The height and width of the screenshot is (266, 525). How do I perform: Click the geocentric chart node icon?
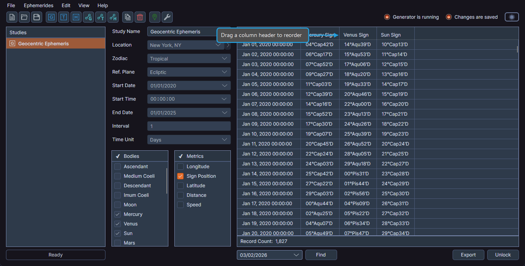coord(88,17)
